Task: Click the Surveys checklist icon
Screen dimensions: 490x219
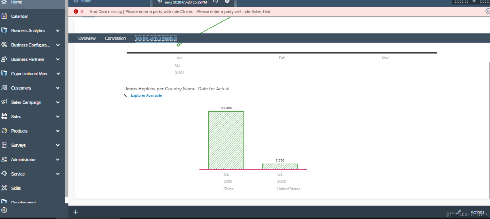Action: (x=4, y=145)
